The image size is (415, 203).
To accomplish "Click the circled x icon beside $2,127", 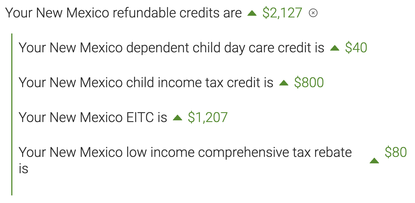I will point(313,13).
